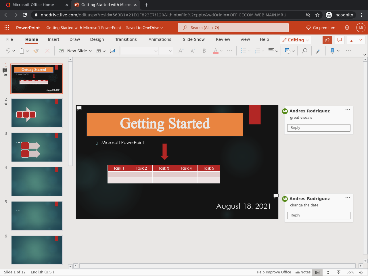Image resolution: width=368 pixels, height=276 pixels.
Task: Open the Office app launcher grid
Action: pyautogui.click(x=7, y=28)
